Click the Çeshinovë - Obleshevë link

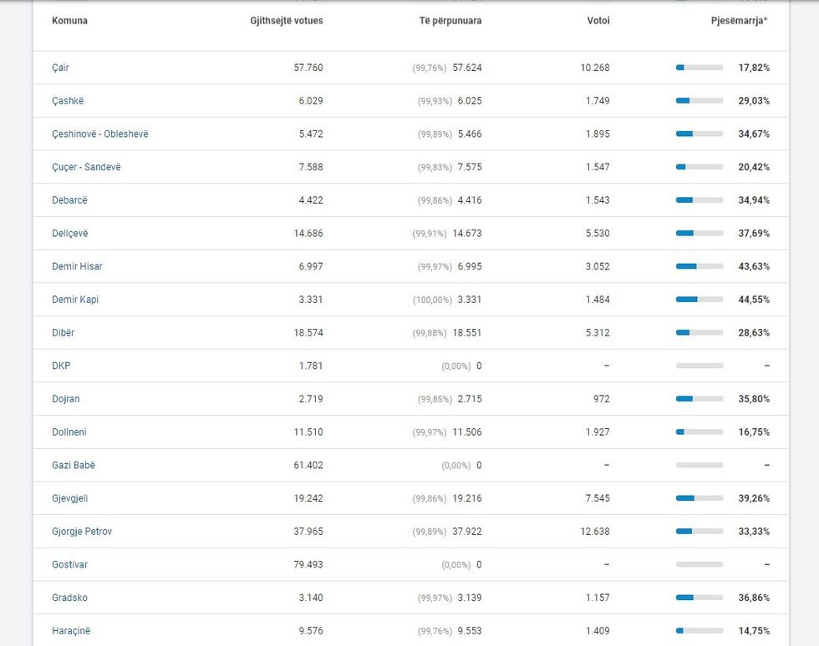tap(99, 134)
